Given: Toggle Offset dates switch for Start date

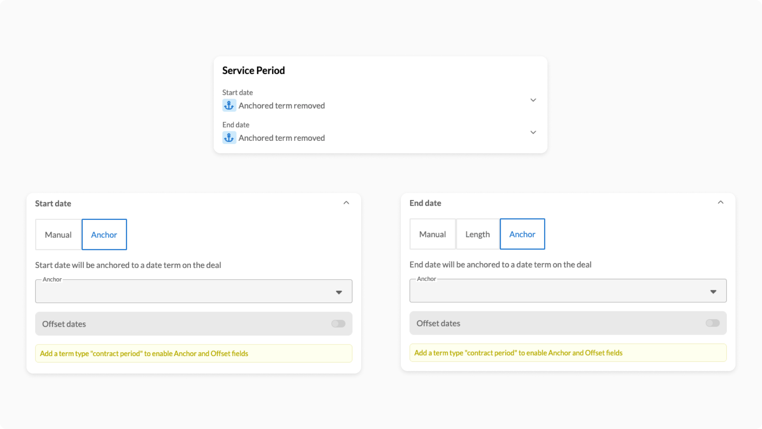Looking at the screenshot, I should [x=338, y=324].
